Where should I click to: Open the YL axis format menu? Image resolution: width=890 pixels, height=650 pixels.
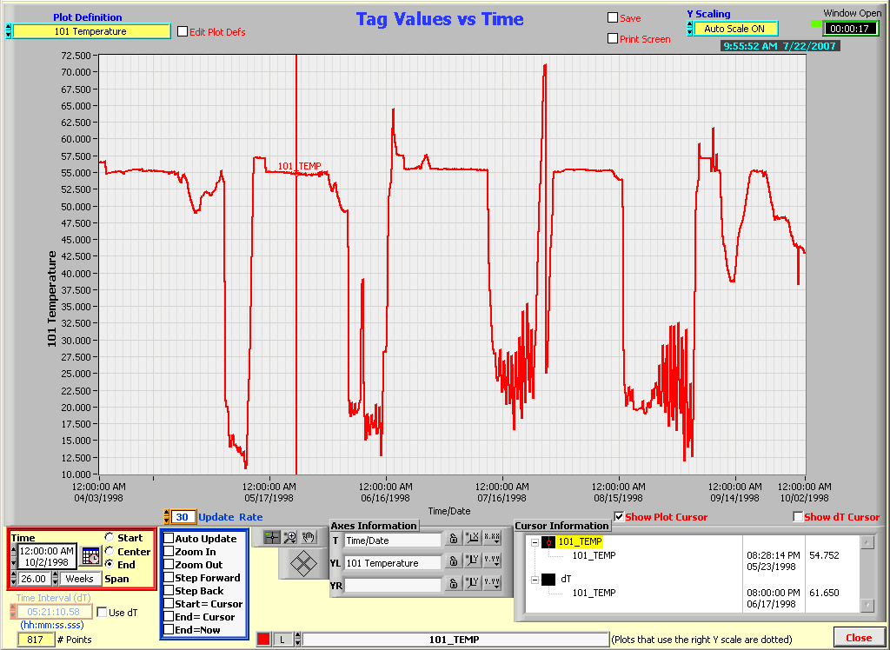point(492,560)
